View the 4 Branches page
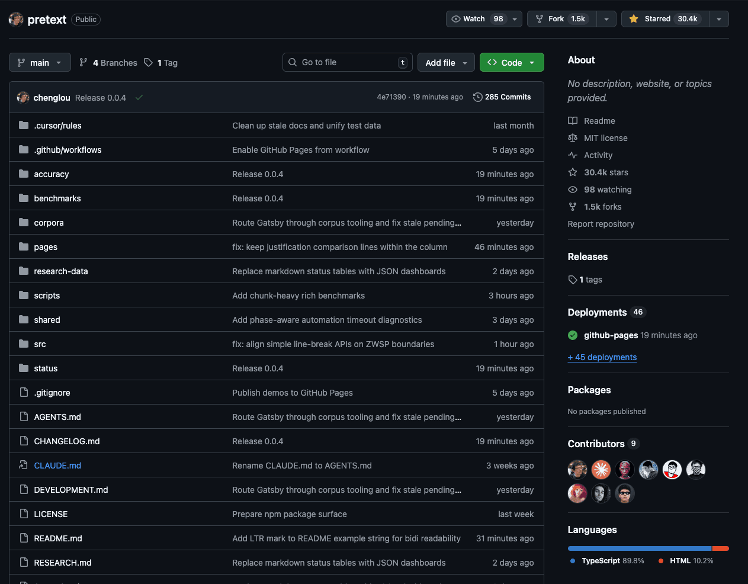The image size is (748, 584). point(108,63)
